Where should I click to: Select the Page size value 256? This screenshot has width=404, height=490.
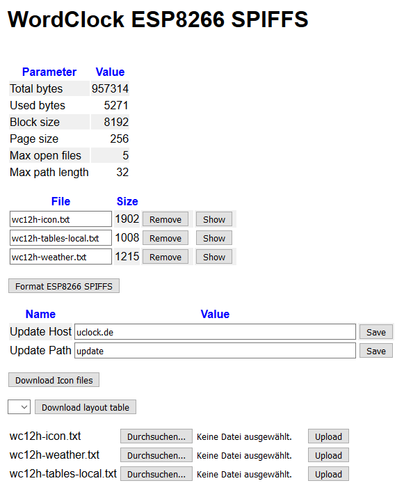coord(120,139)
